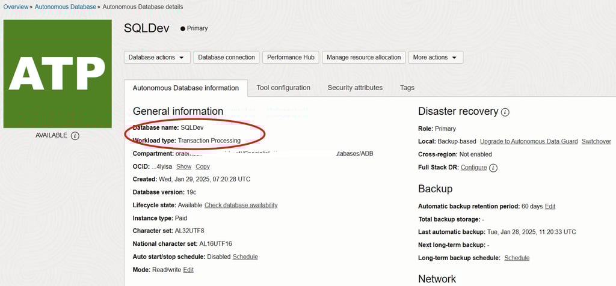
Task: Click Instance type Paid text
Action: (x=160, y=218)
